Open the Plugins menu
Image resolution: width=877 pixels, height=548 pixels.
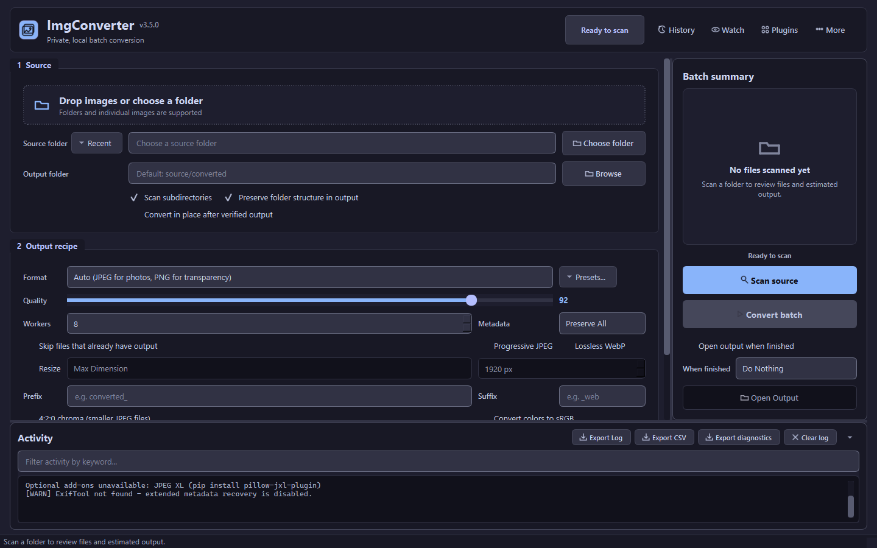780,30
